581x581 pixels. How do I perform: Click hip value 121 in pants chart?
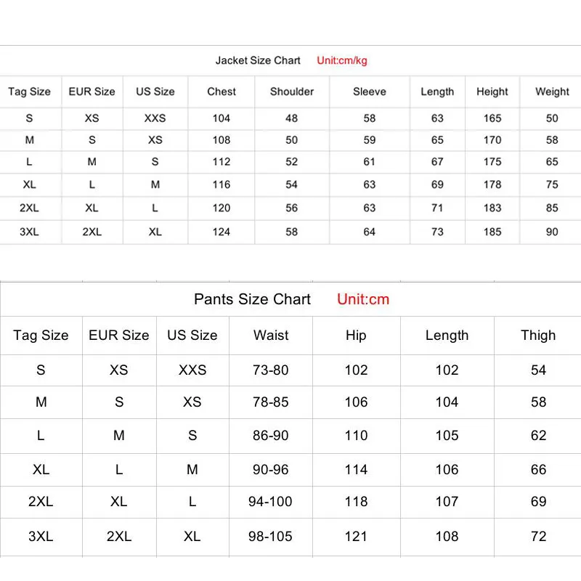(x=356, y=537)
